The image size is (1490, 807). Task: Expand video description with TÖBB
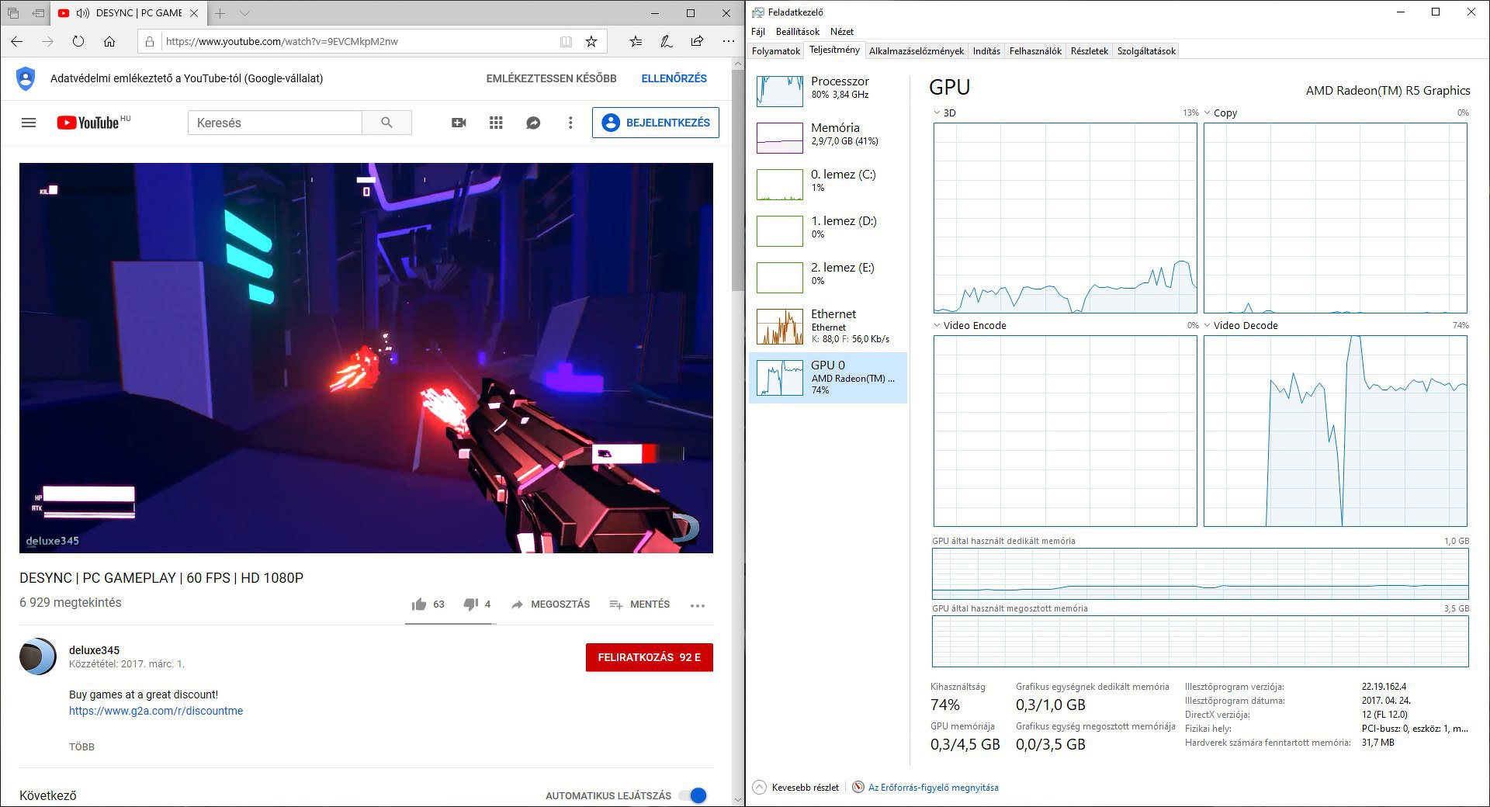(81, 747)
